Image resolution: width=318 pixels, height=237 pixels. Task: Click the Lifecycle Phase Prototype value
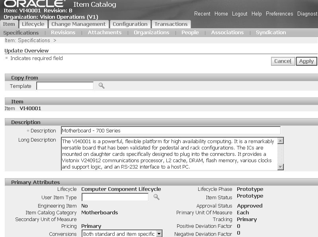coord(250,189)
